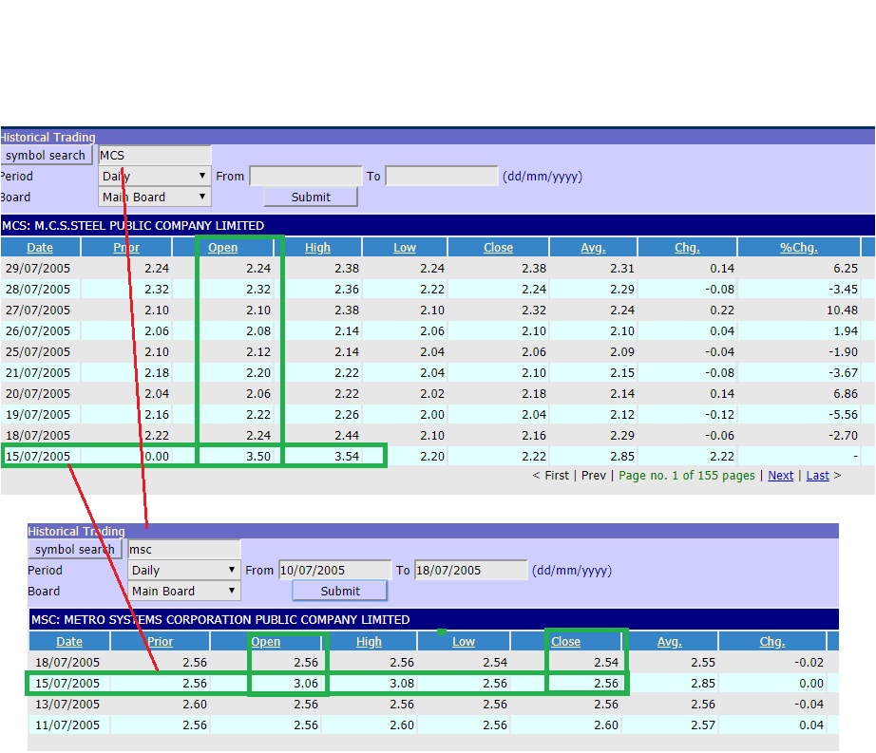876x753 pixels.
Task: Sort MSC table by Avg. column
Action: tap(669, 641)
